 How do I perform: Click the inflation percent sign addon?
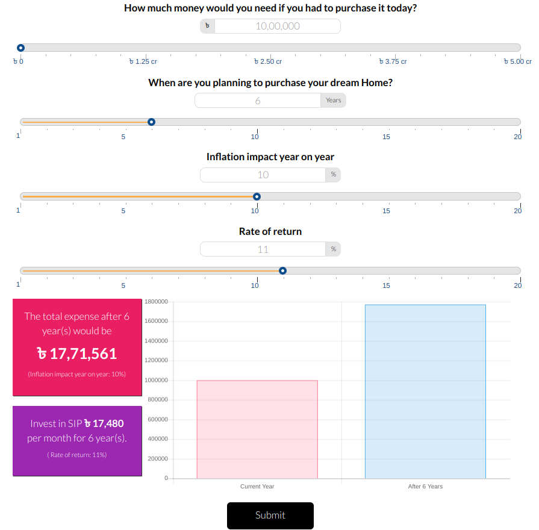tap(333, 175)
